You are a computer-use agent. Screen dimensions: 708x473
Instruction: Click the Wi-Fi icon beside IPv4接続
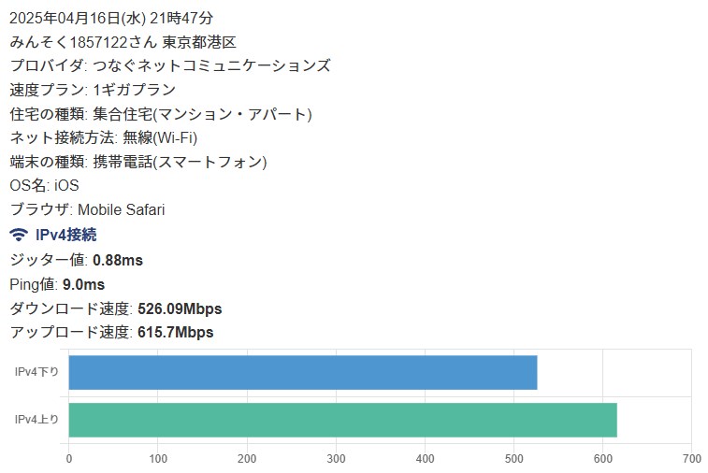19,235
